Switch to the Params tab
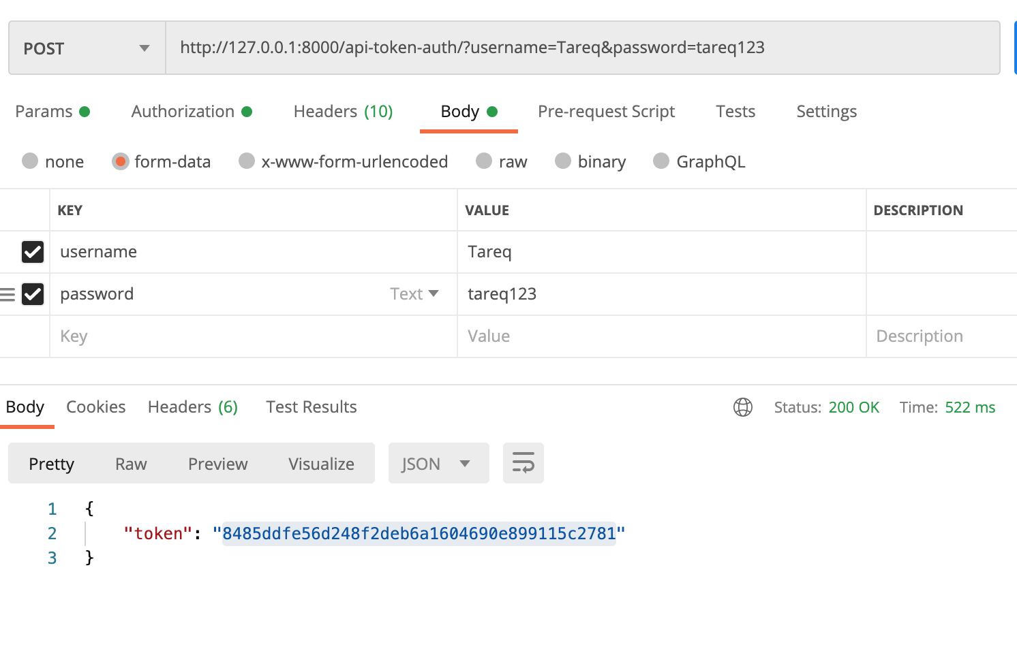Viewport: 1017px width, 670px height. pos(52,112)
